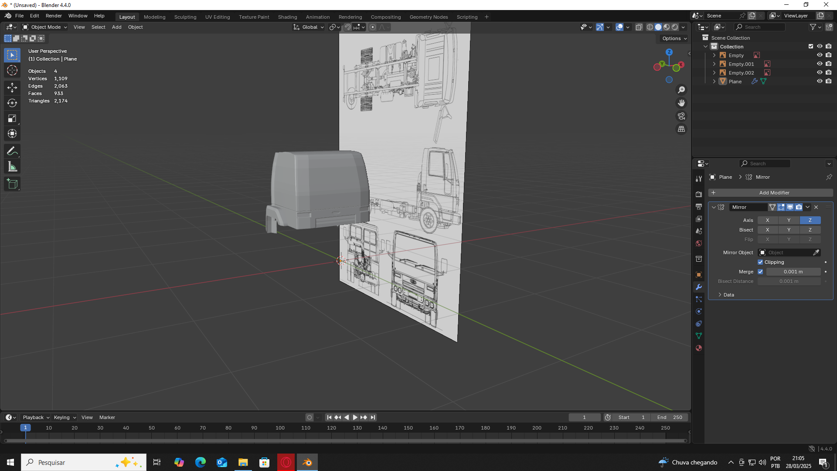Screen dimensions: 837x471
Task: Select the Move tool in toolbar
Action: (12, 88)
